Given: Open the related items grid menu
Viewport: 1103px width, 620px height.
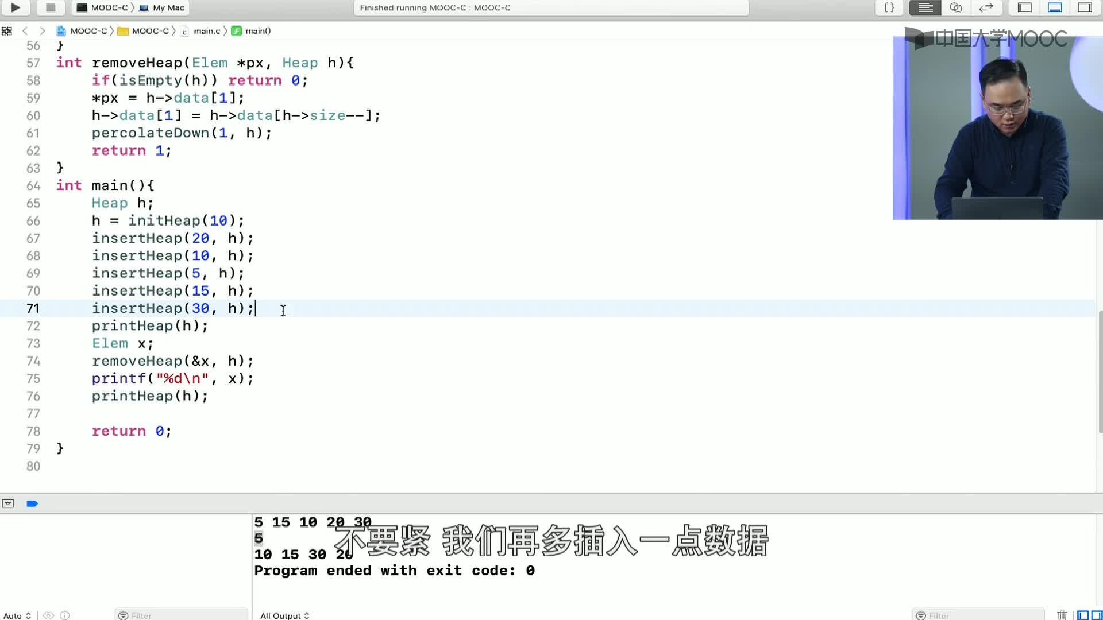Looking at the screenshot, I should click(x=7, y=31).
